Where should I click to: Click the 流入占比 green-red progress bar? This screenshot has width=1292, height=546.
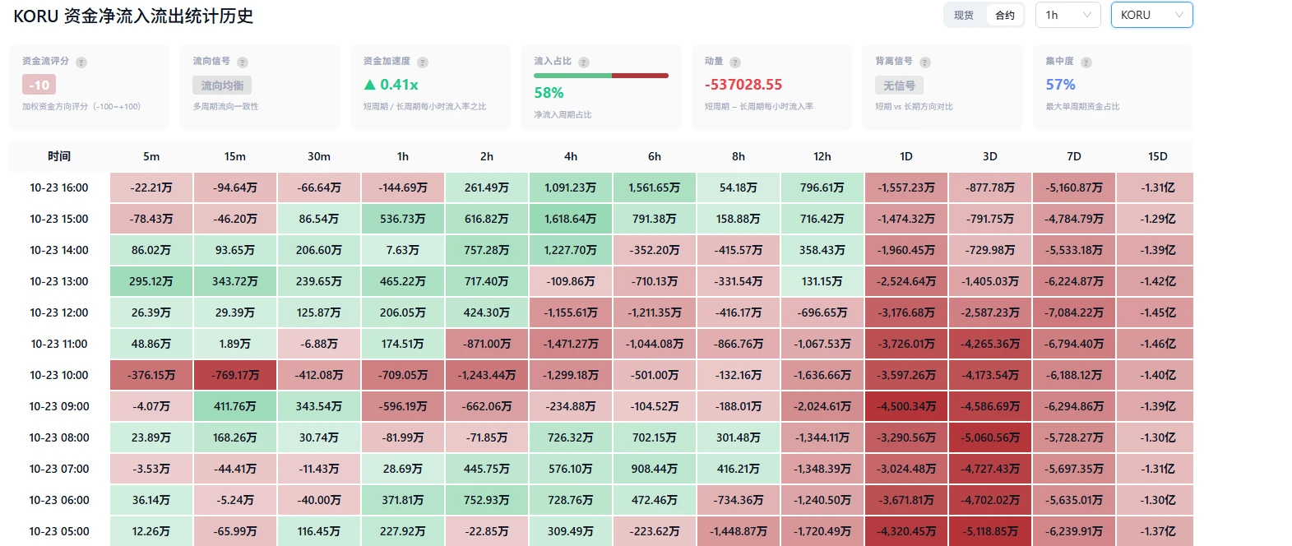pyautogui.click(x=601, y=76)
